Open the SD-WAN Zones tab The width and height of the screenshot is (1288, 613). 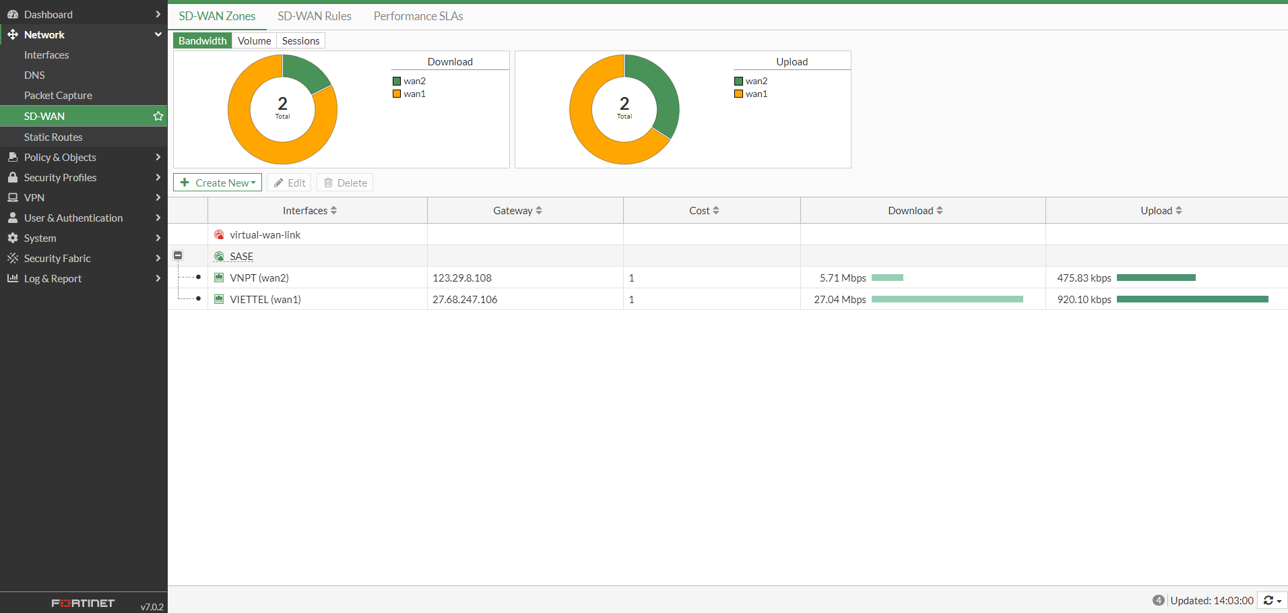click(217, 16)
